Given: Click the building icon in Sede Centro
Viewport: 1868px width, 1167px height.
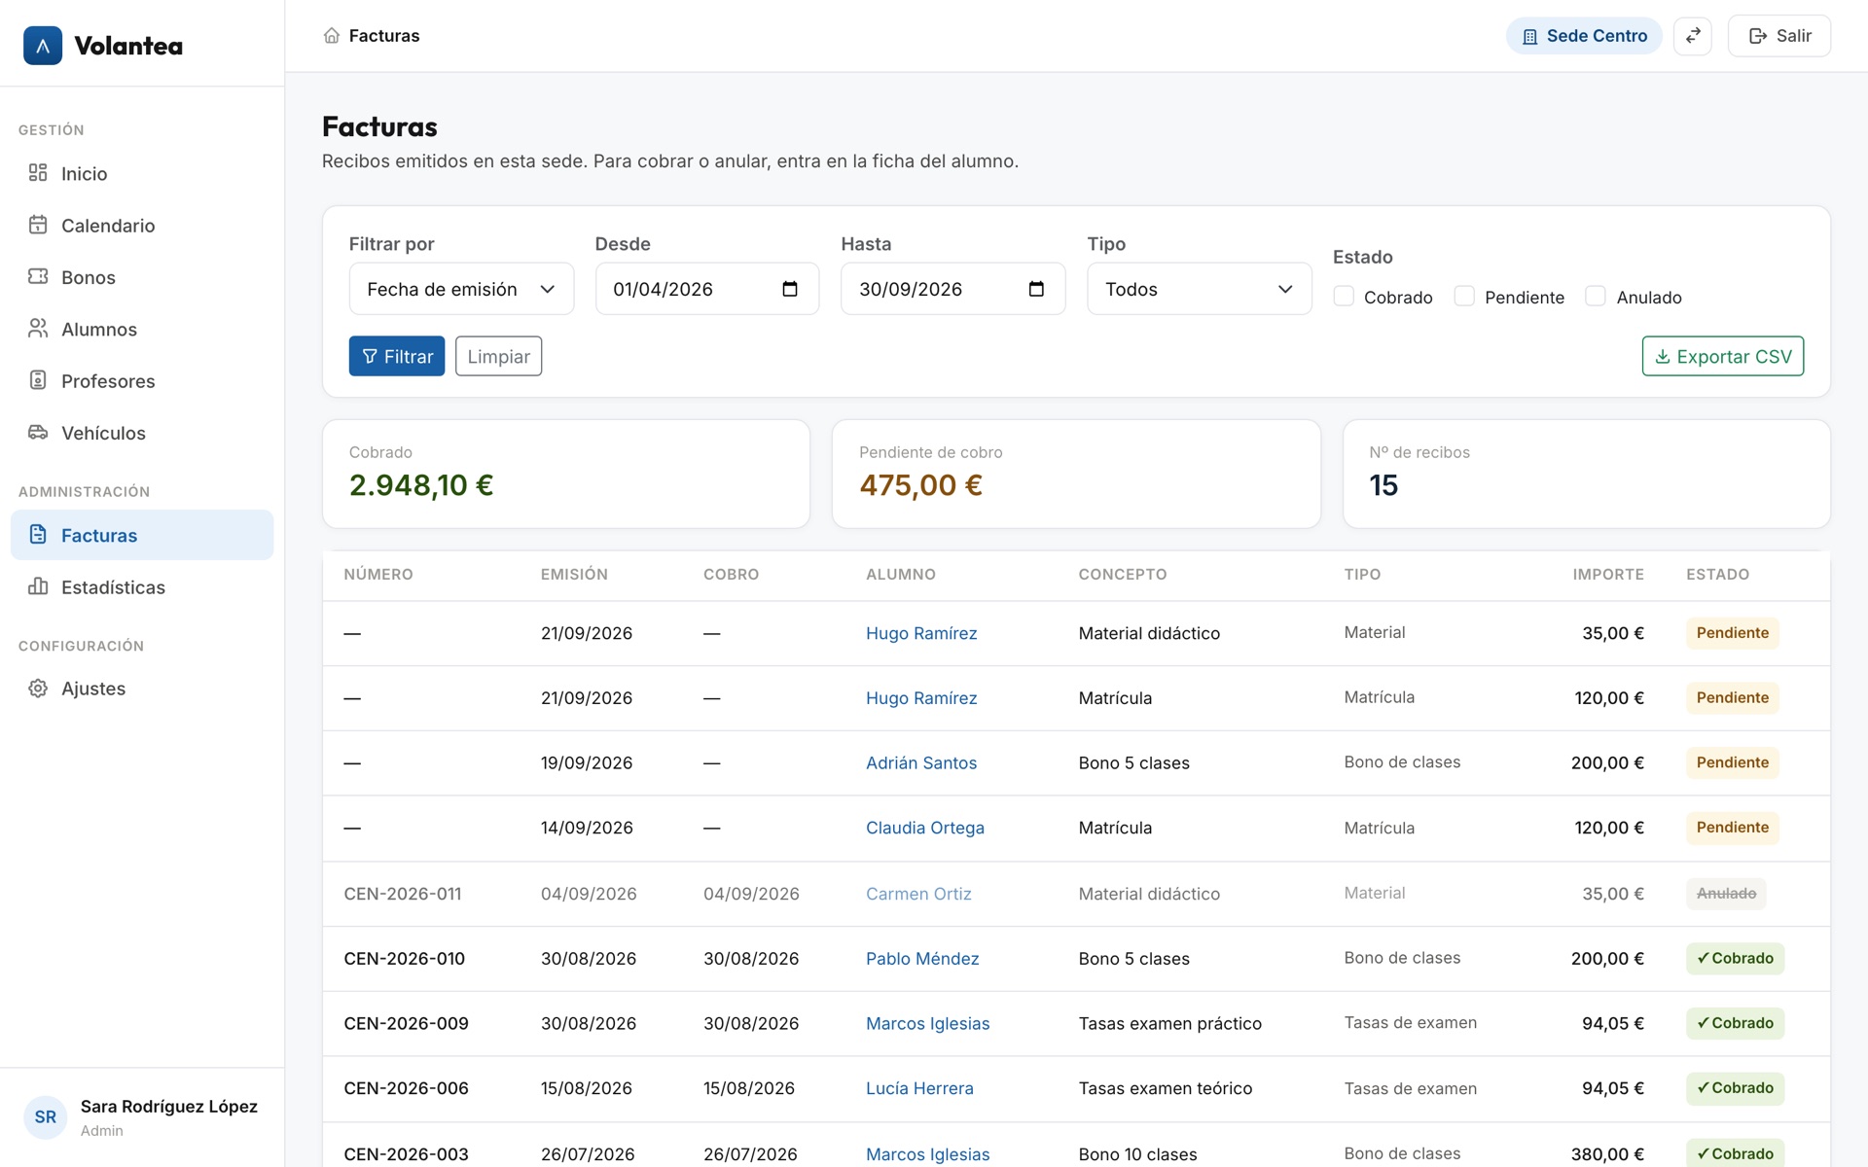Looking at the screenshot, I should pyautogui.click(x=1529, y=37).
